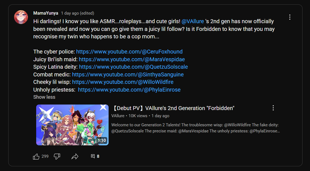Open the WilloWildfire YouTube channel link
The image size is (310, 171).
pyautogui.click(x=123, y=82)
